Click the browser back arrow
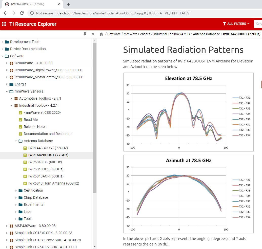 (6, 13)
